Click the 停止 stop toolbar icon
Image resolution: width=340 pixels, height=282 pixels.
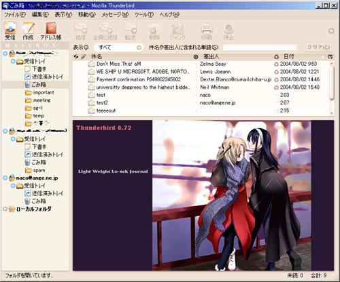(228, 31)
